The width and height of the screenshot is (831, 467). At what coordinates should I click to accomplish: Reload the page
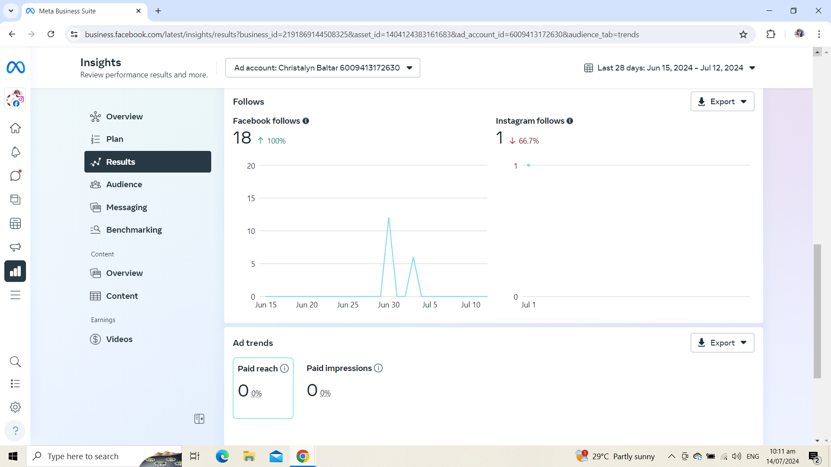click(51, 34)
